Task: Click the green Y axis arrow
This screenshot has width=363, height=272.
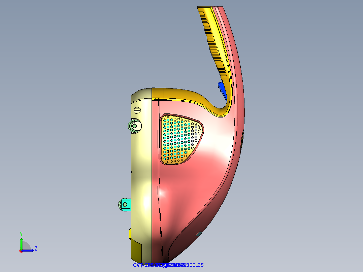Action: point(21,244)
